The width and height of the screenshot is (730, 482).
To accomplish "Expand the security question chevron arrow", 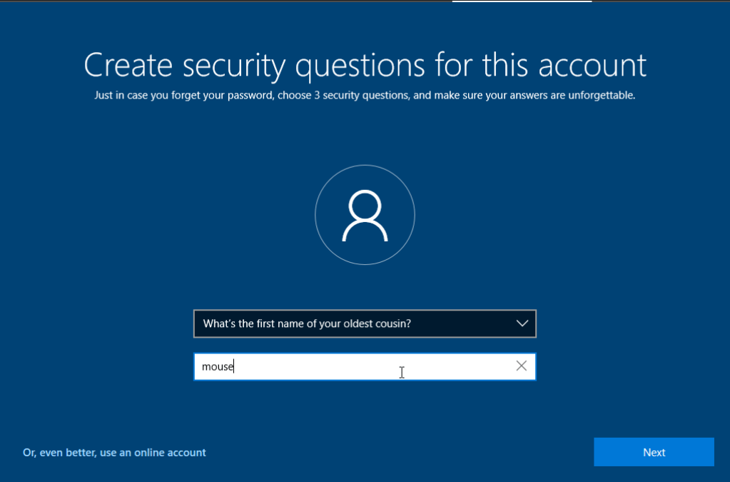I will [522, 323].
